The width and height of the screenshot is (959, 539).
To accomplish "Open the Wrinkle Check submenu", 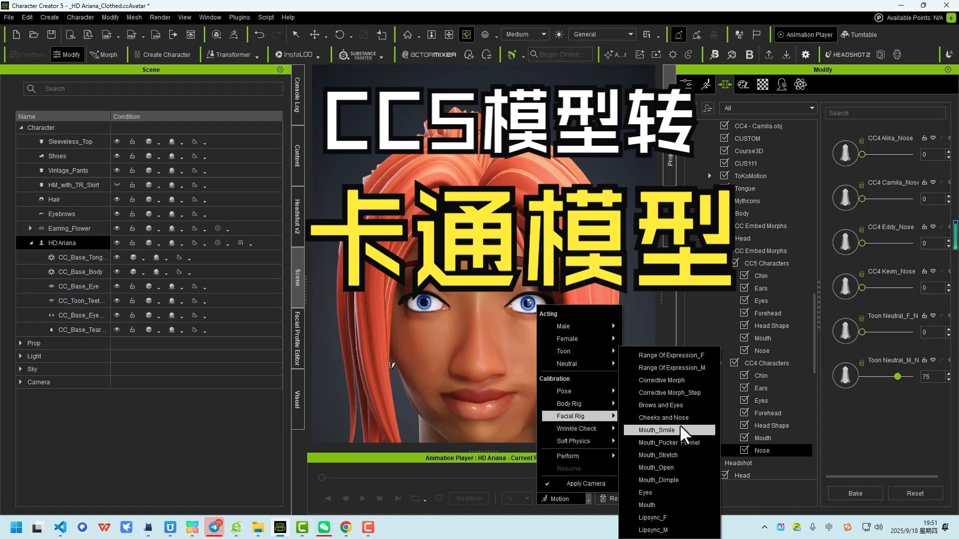I will (x=579, y=429).
